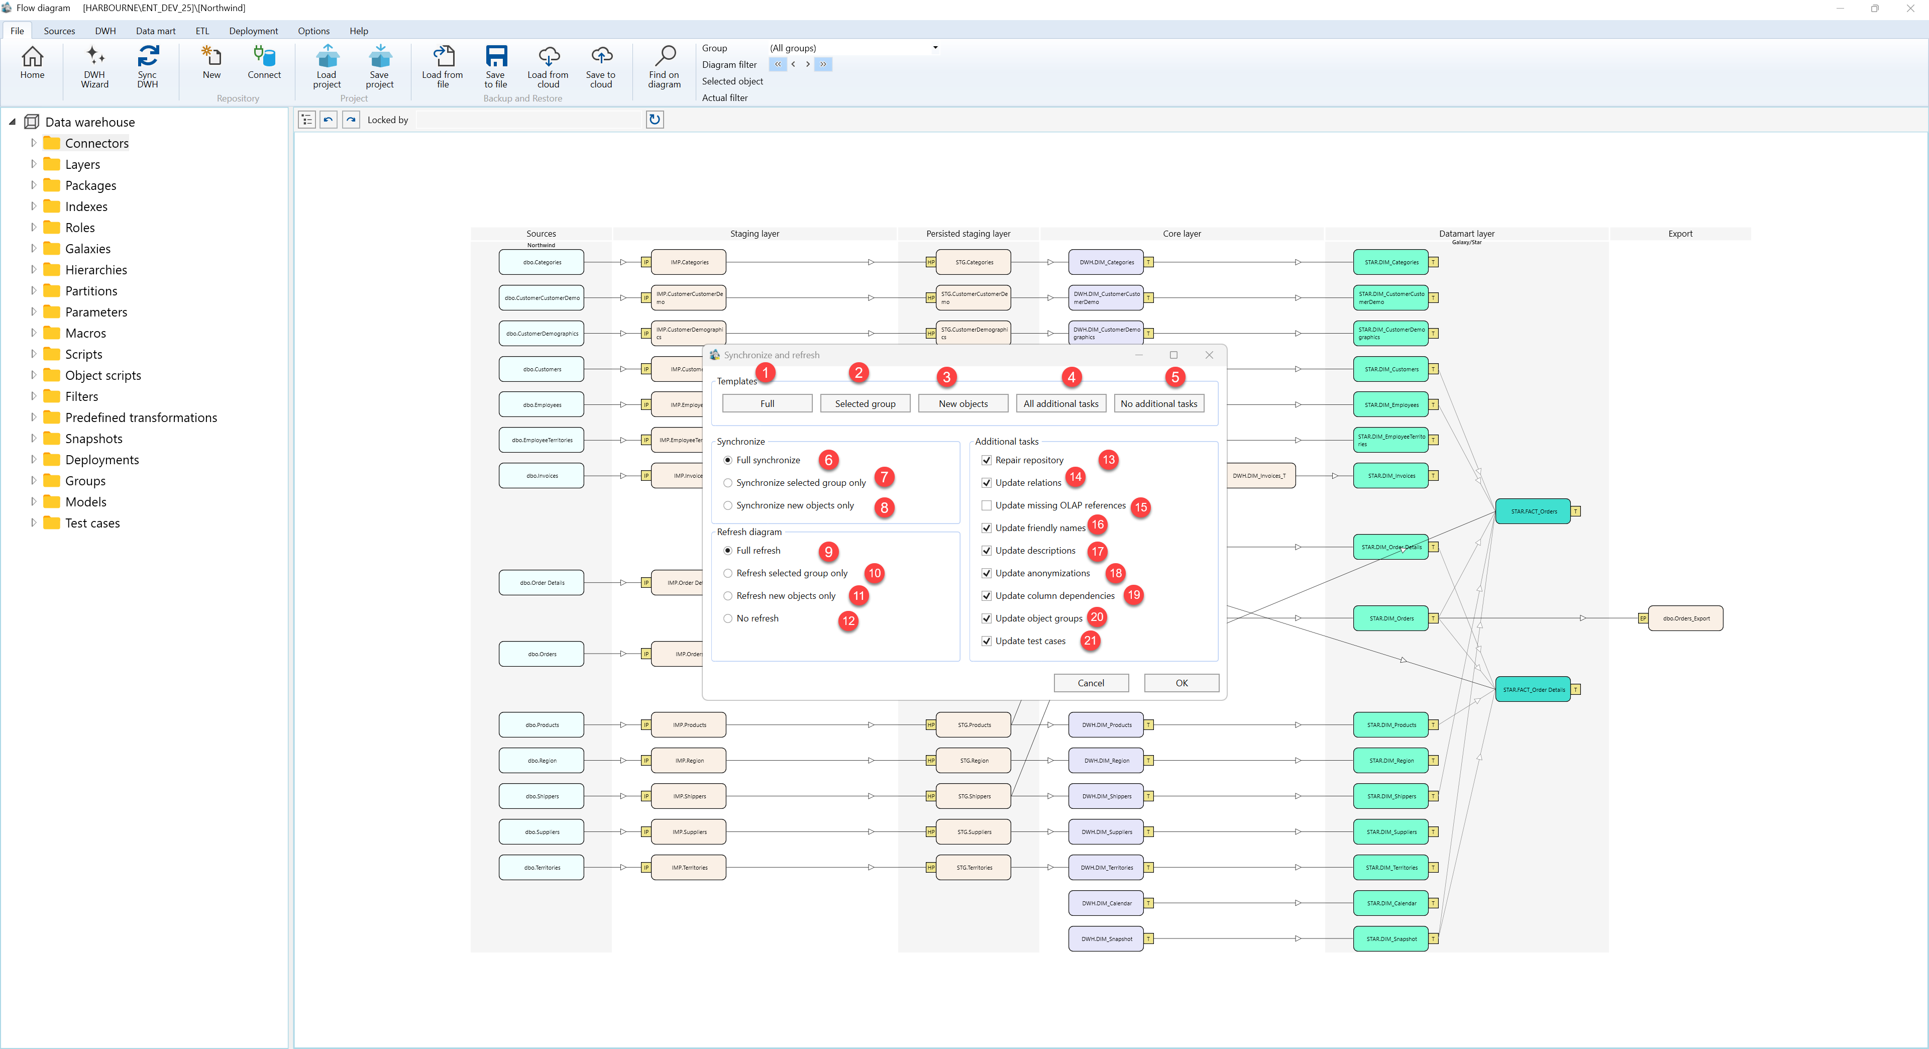Open the DWH ribbon tab
This screenshot has height=1049, width=1929.
(x=105, y=31)
